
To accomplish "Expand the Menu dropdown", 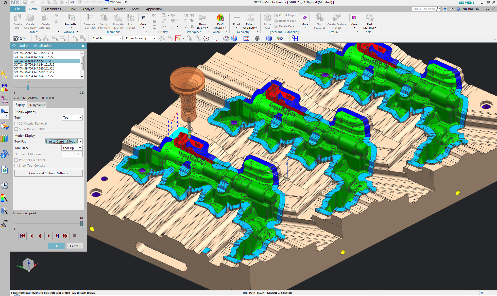I will point(21,38).
